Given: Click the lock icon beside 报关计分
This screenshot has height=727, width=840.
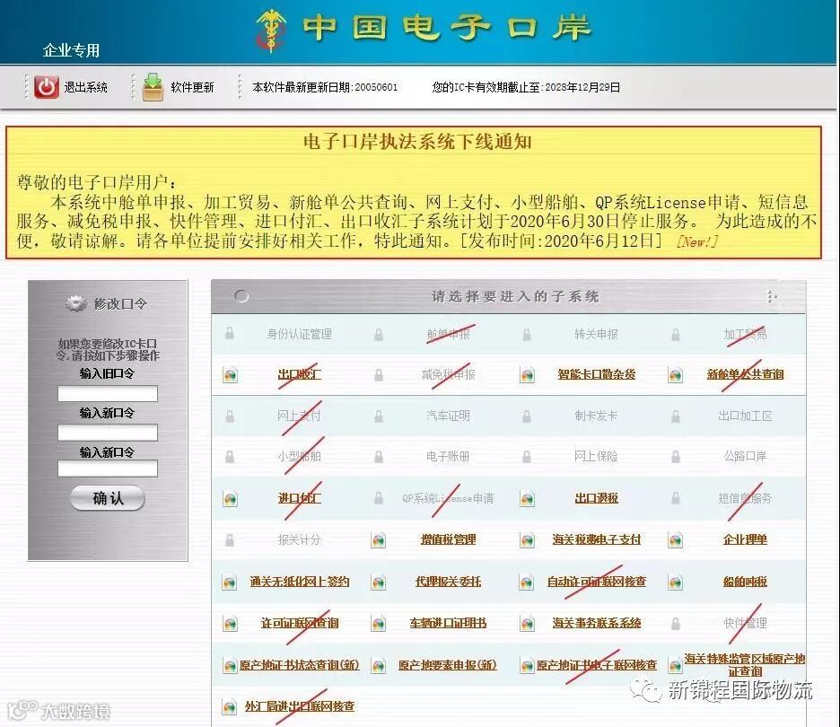Looking at the screenshot, I should point(230,539).
